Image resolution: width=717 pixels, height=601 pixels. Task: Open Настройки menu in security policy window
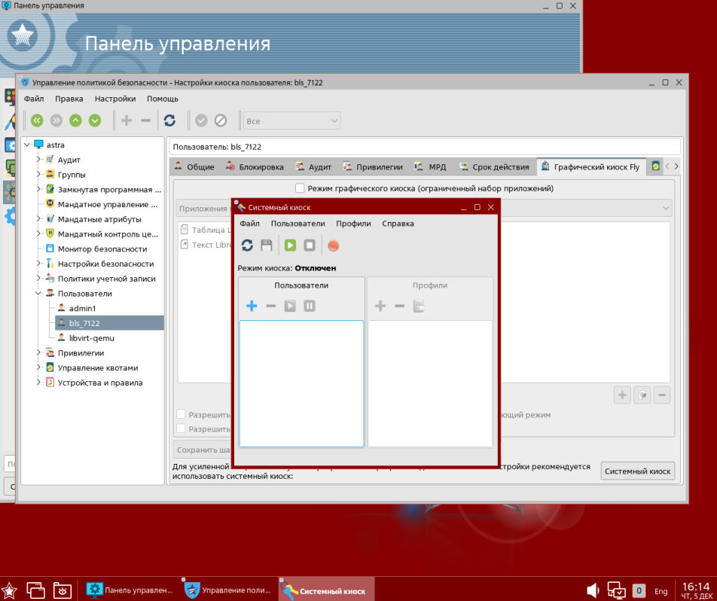click(115, 99)
